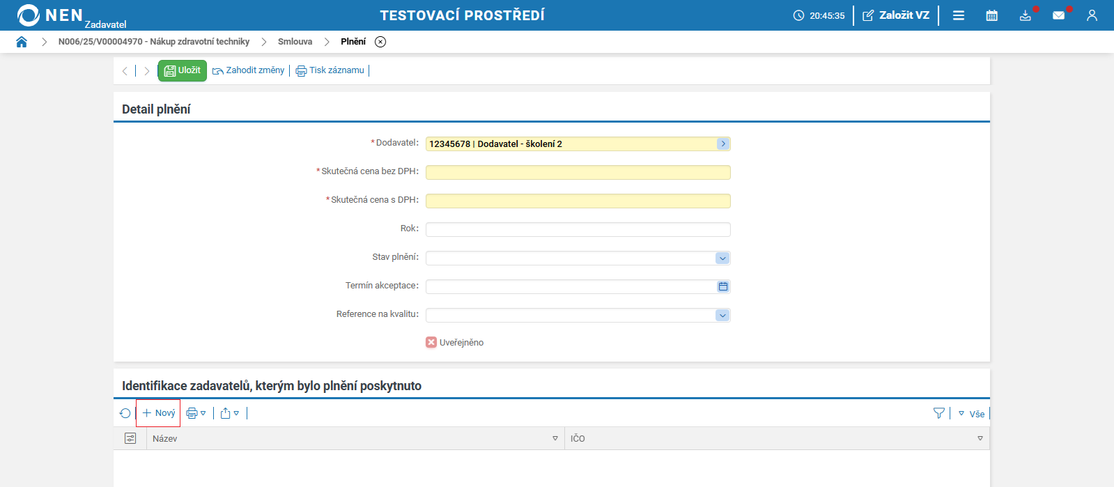Go to next record arrow
Screen dimensions: 1114x487
(x=146, y=71)
